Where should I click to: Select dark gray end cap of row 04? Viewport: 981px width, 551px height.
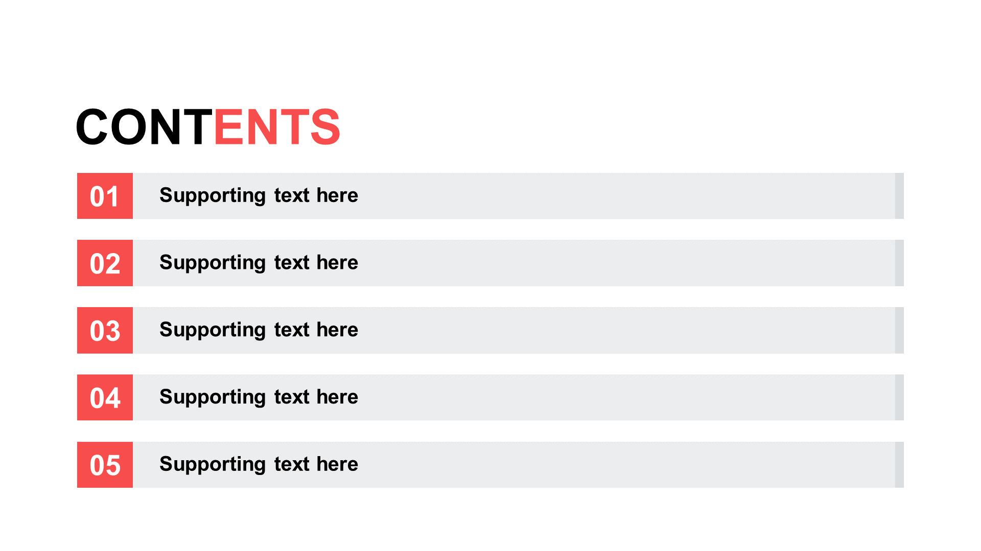click(x=899, y=397)
